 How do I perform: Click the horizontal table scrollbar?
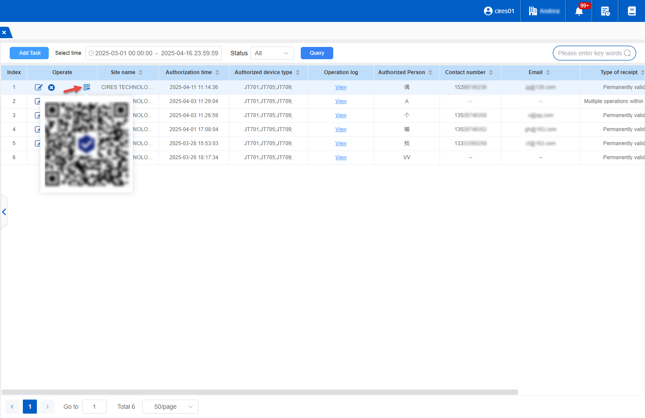tap(260, 392)
